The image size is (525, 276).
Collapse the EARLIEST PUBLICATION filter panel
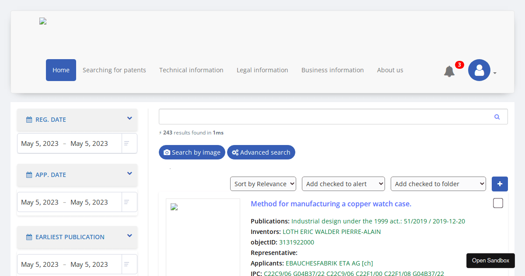[129, 236]
